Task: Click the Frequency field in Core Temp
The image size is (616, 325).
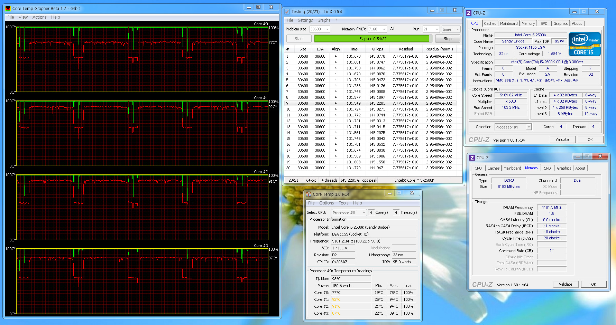Action: coord(373,241)
